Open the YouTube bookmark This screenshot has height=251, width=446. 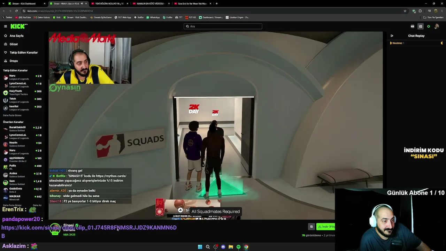pyautogui.click(x=23, y=17)
